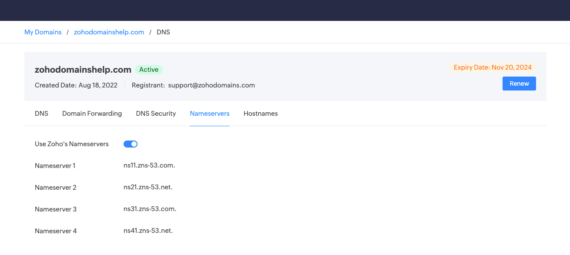Screen dimensions: 570x255
Task: Select ns31.zns-53.com. nameserver value
Action: coord(150,209)
